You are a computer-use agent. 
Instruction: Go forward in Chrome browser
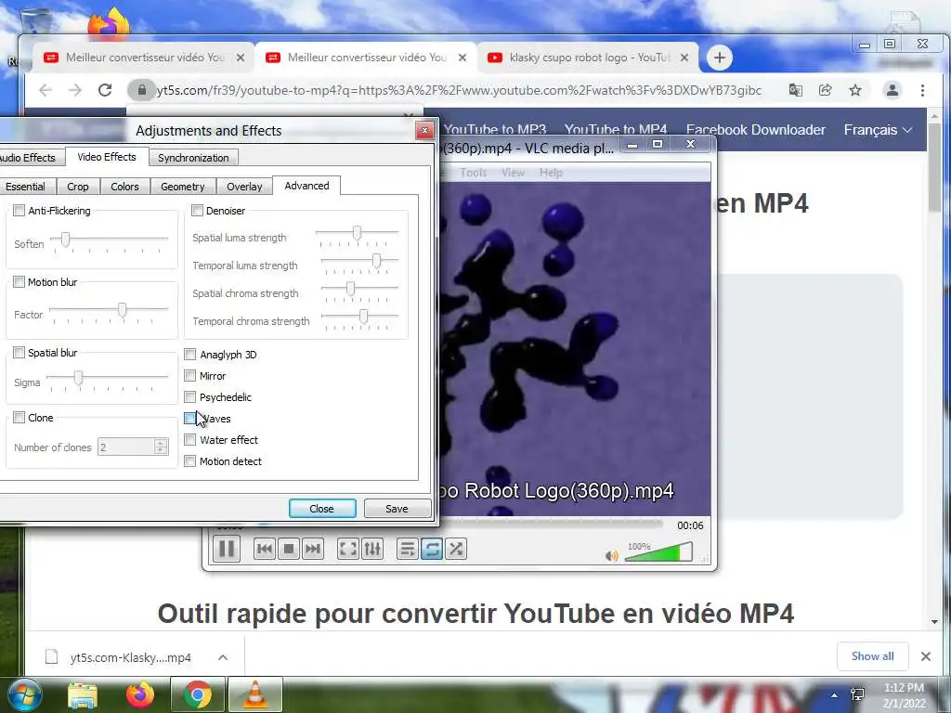(x=74, y=90)
